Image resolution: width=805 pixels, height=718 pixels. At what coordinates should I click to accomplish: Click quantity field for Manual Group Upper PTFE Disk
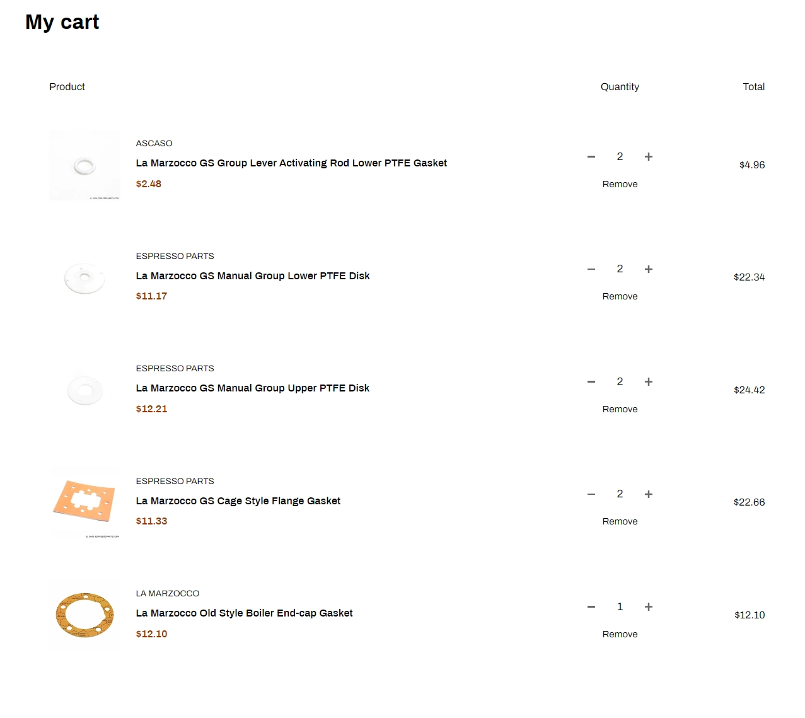[620, 381]
